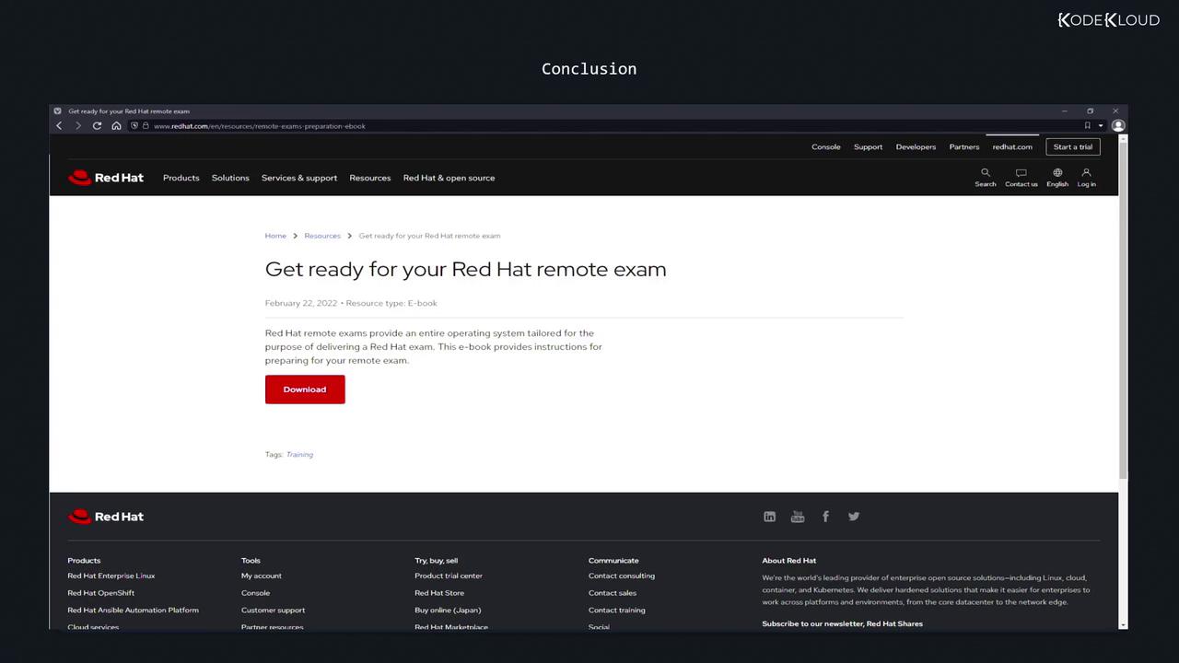
Task: Open Red Hat's Facebook icon in footer
Action: pyautogui.click(x=825, y=517)
